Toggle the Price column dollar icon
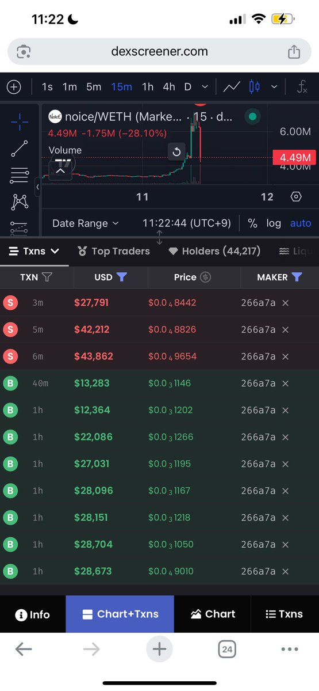 click(x=206, y=277)
